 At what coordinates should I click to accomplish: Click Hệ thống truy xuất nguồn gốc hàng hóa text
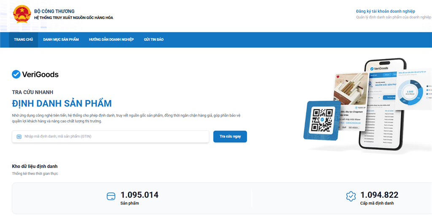coord(73,18)
